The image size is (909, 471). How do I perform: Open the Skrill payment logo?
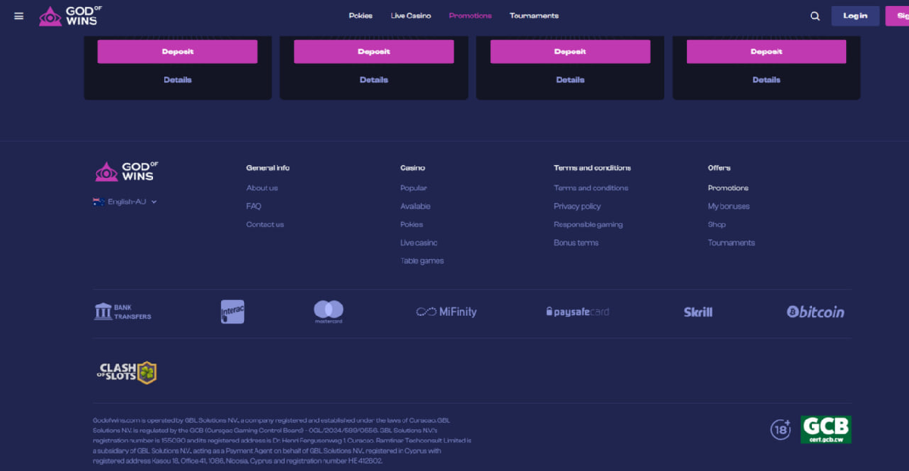pos(698,311)
